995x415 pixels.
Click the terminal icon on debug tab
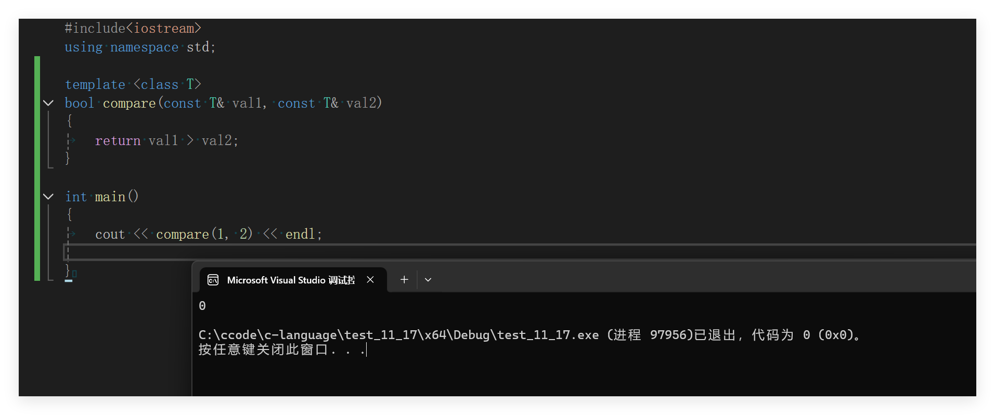pos(213,280)
